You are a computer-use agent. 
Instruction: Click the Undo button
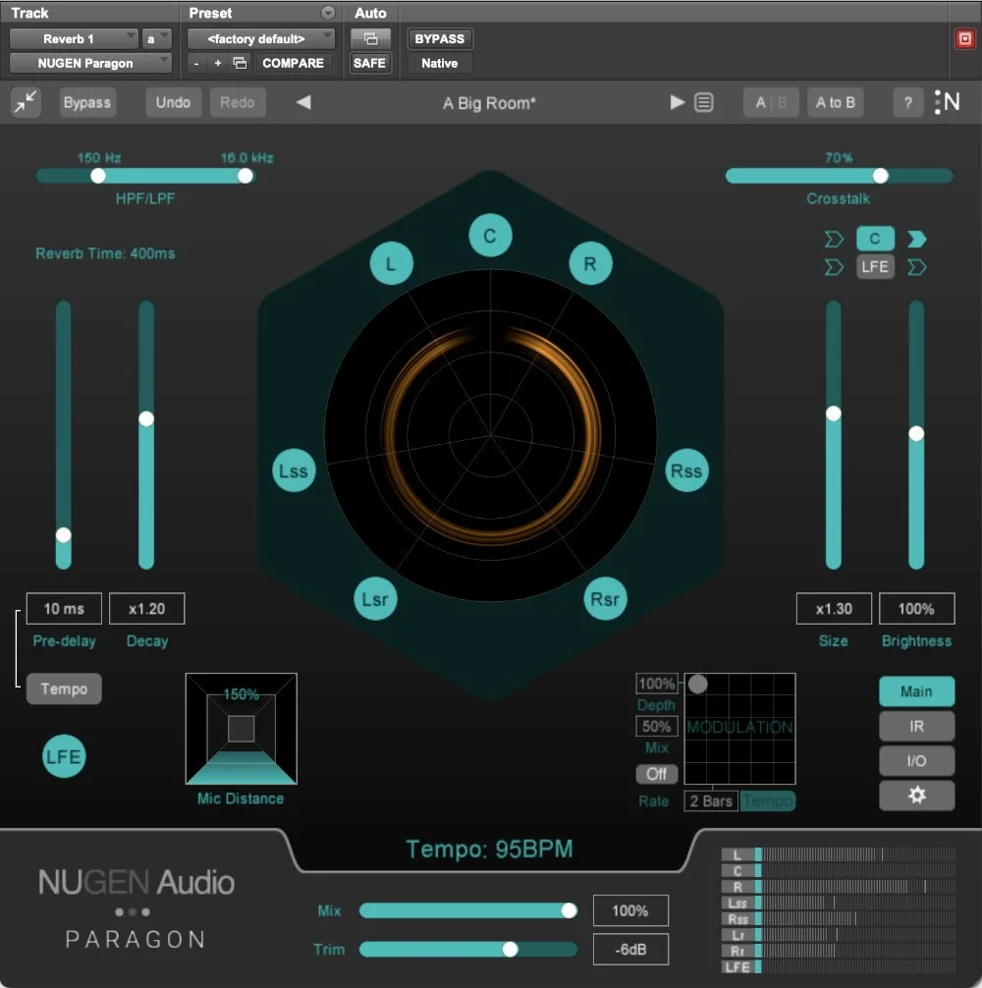(173, 102)
